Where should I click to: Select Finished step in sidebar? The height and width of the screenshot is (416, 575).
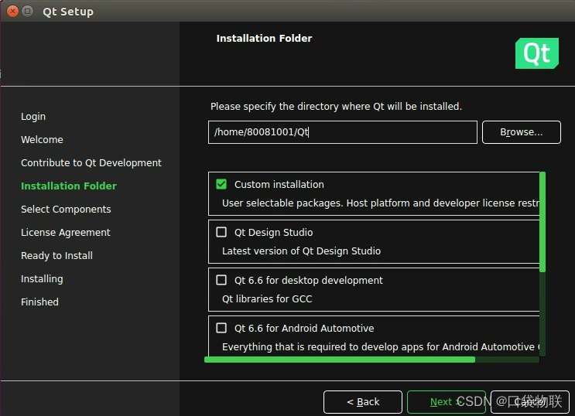tap(39, 302)
